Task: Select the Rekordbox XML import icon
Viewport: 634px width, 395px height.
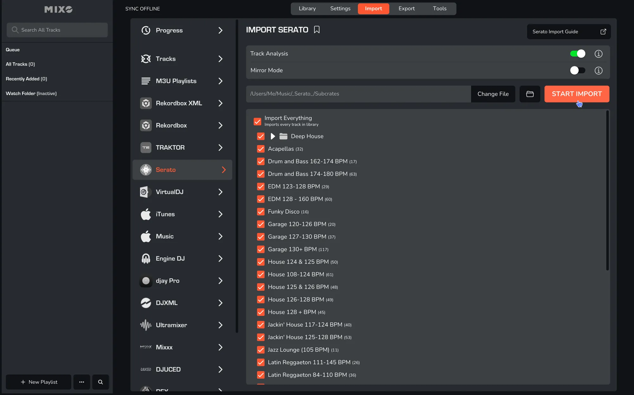Action: pos(146,103)
